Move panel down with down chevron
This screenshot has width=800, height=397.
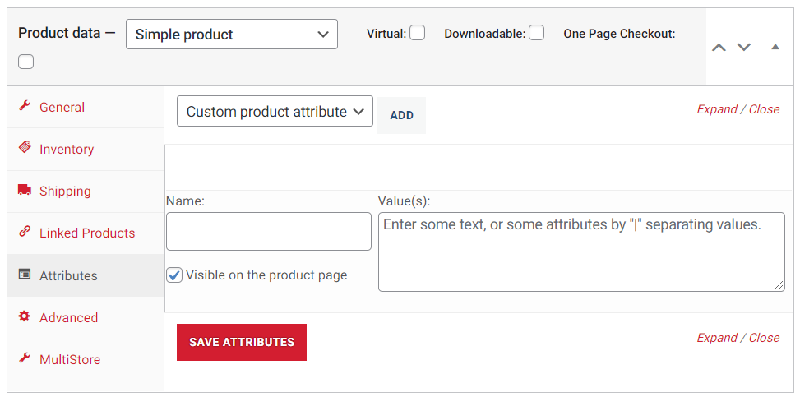point(744,48)
